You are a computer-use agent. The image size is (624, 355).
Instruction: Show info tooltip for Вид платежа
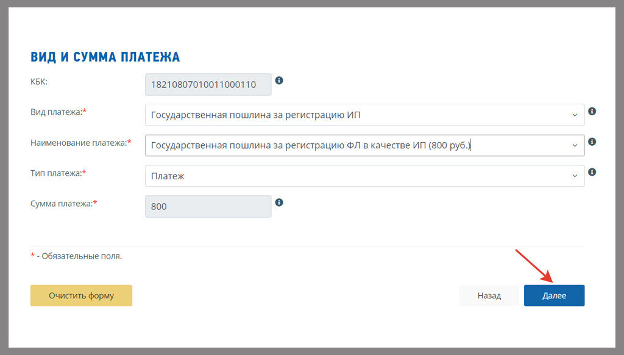[592, 111]
